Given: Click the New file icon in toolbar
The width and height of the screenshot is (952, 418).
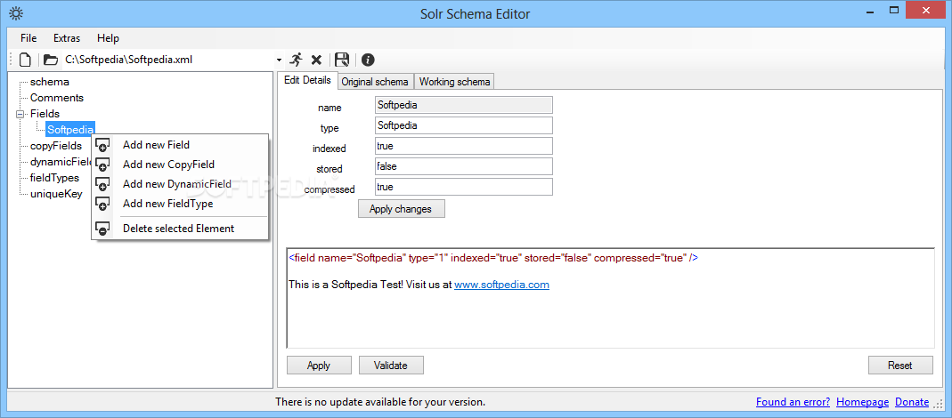Looking at the screenshot, I should coord(25,60).
